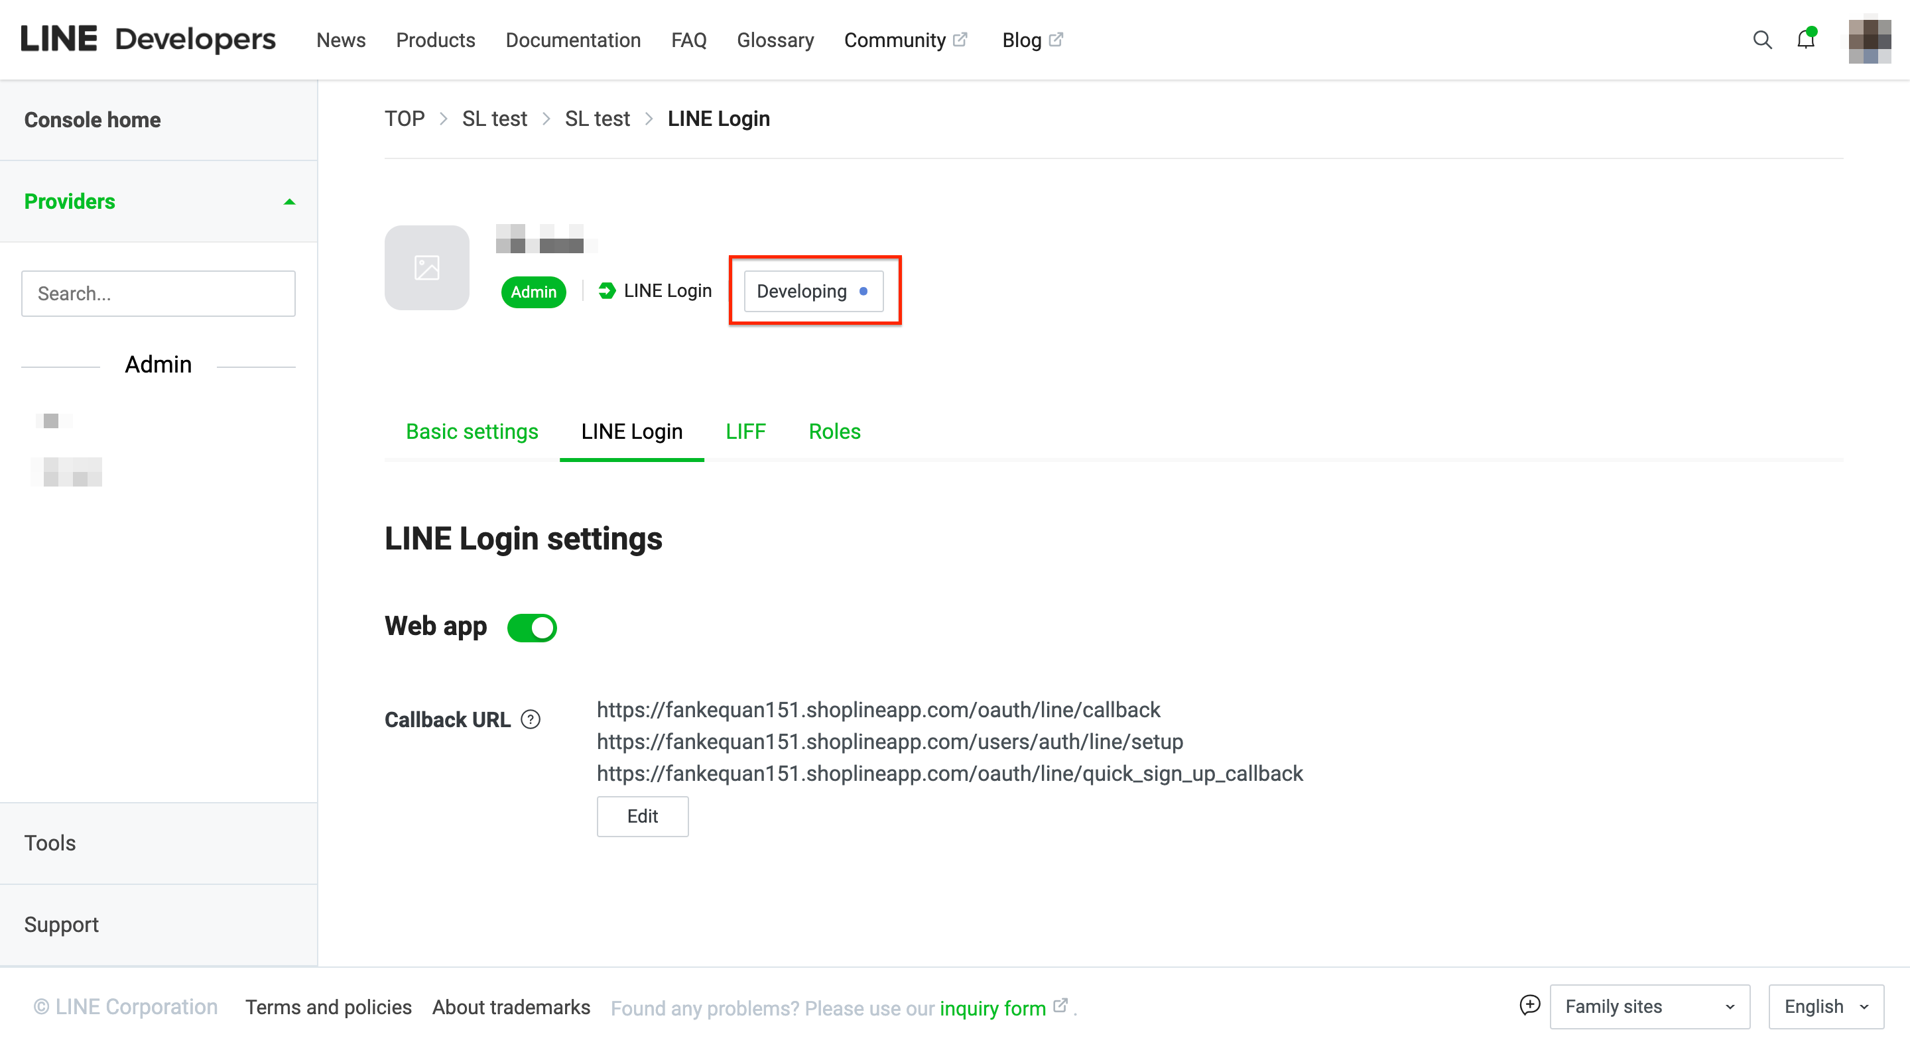The image size is (1910, 1046).
Task: Go to the LINE Developers logo home
Action: pos(147,39)
